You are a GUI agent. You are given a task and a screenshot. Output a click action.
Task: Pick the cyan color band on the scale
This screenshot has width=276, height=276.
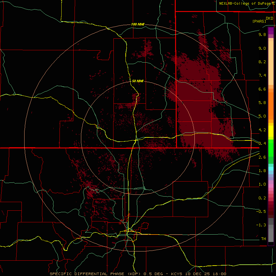click(271, 169)
